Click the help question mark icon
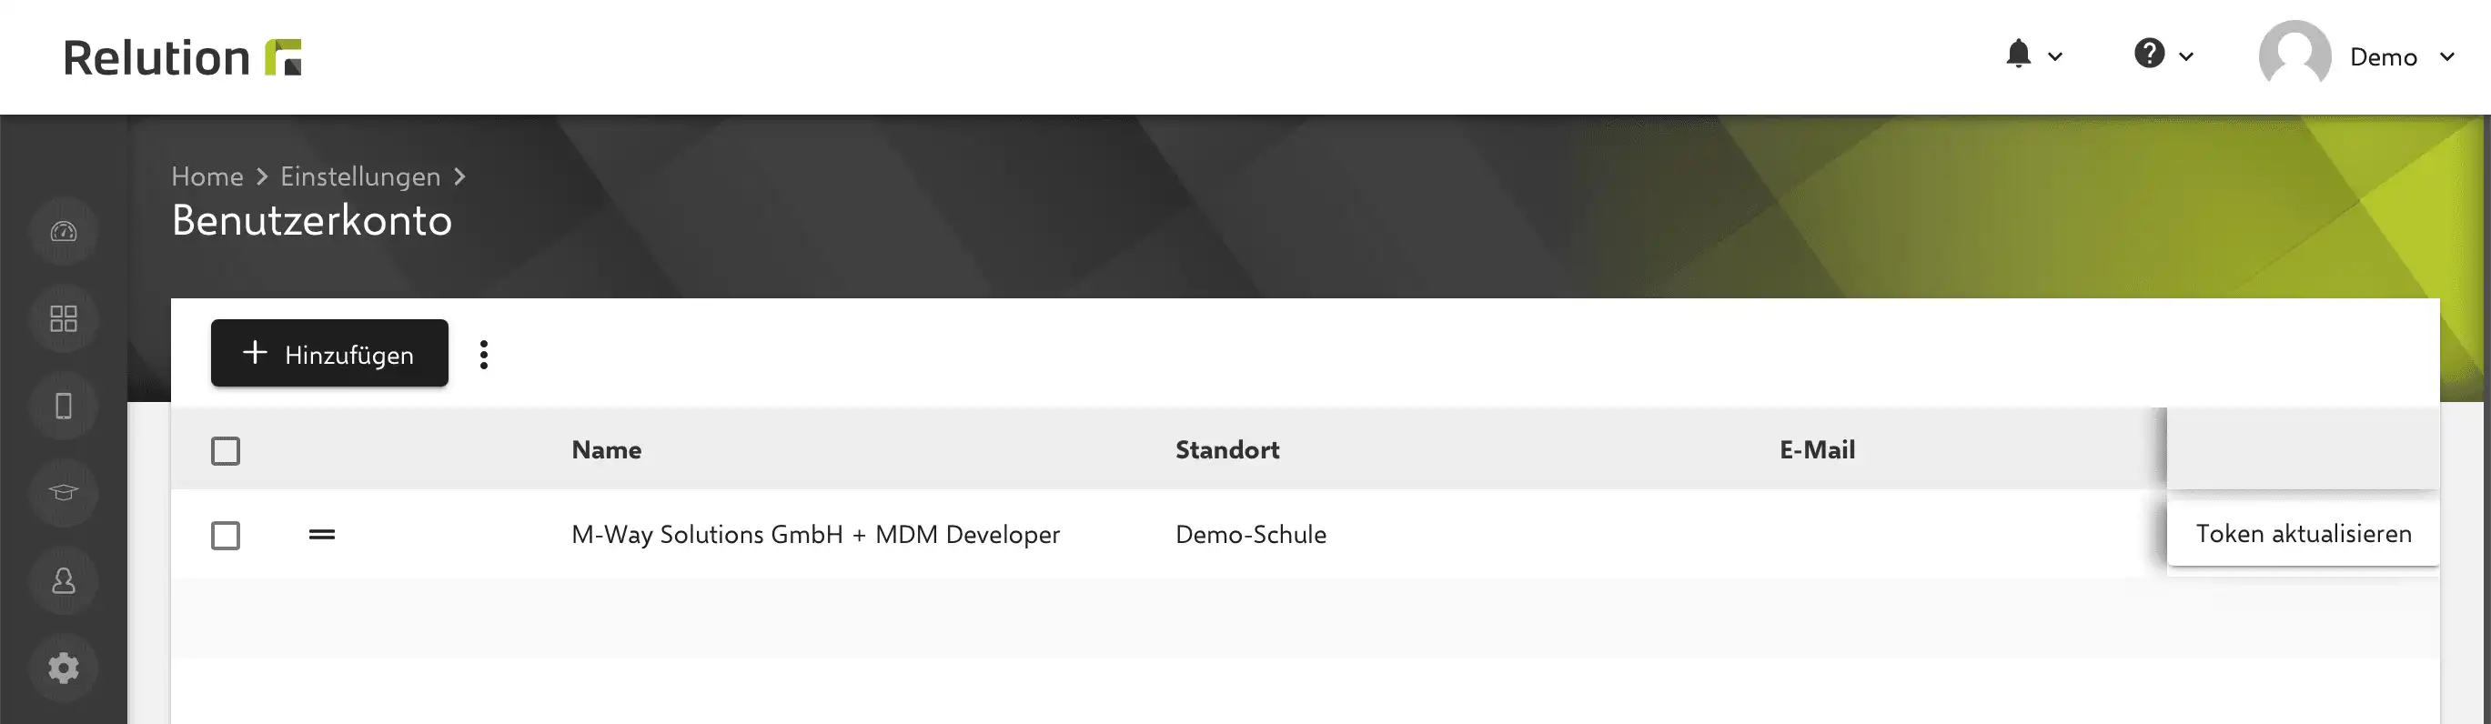 [x=2149, y=53]
